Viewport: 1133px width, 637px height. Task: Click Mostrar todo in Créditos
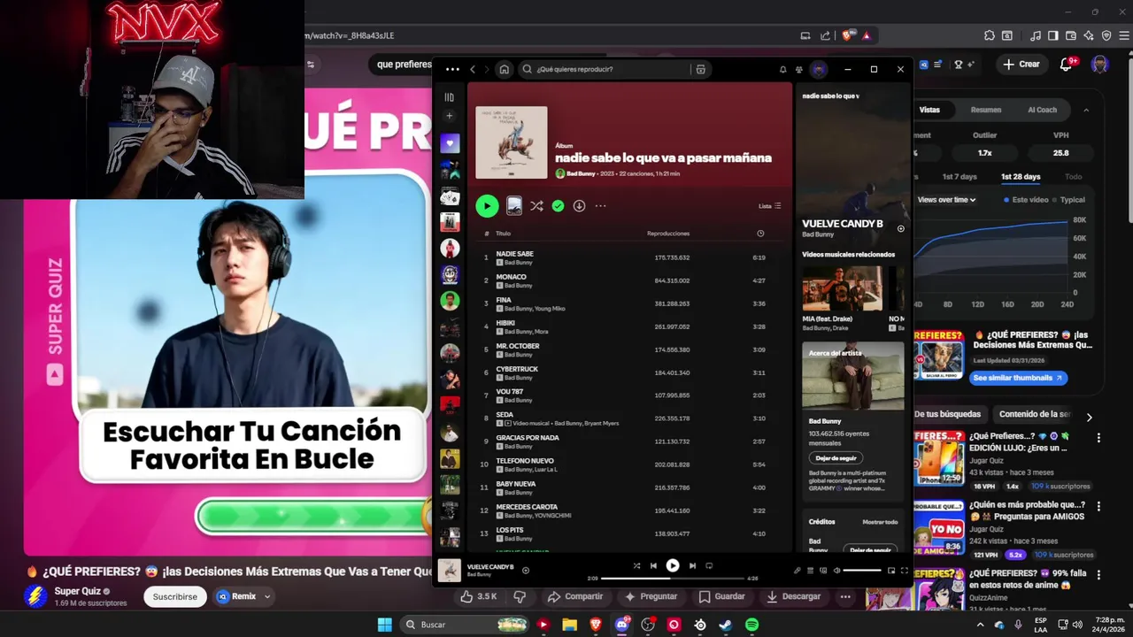click(x=880, y=522)
